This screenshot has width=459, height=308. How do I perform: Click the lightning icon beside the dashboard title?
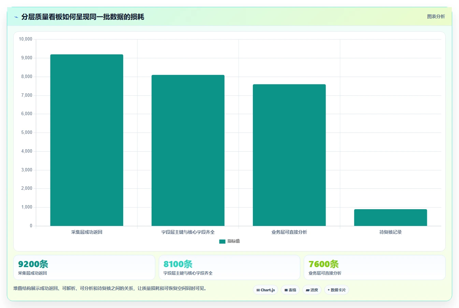[16, 17]
